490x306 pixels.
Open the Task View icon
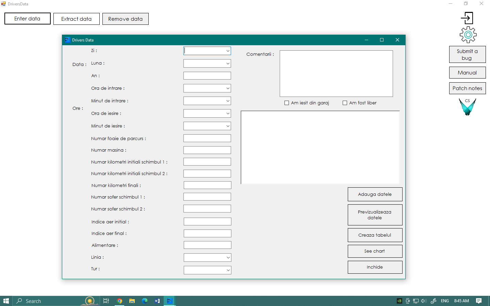pos(106,301)
